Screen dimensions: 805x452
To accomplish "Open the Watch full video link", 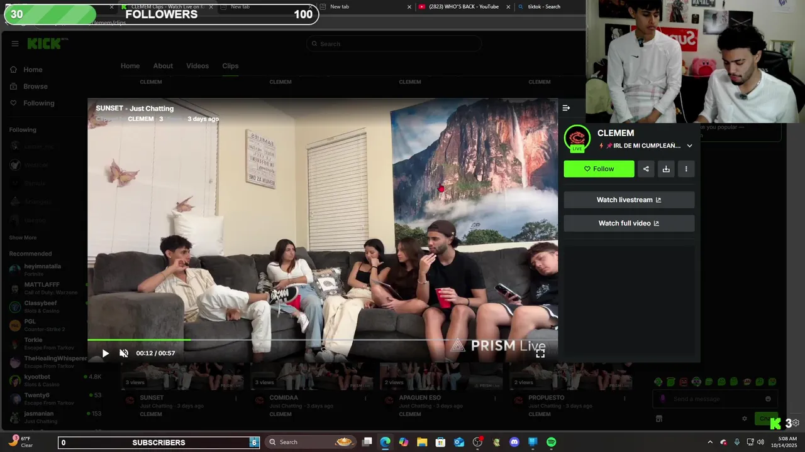I will [x=629, y=223].
